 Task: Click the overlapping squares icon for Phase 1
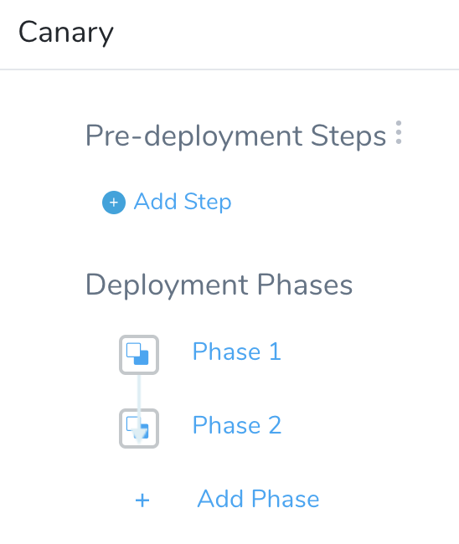137,353
